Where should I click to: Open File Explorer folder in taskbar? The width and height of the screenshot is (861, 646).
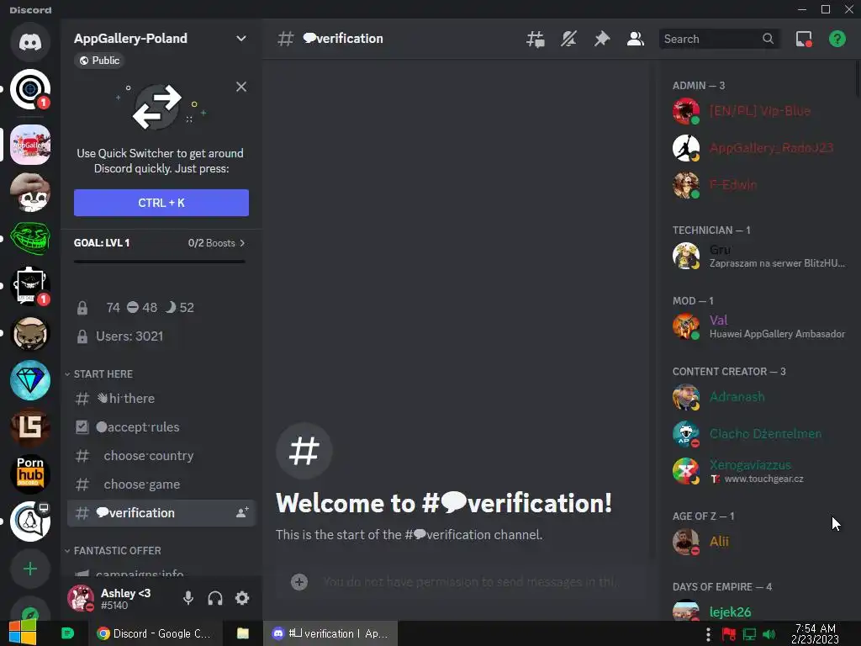[243, 633]
